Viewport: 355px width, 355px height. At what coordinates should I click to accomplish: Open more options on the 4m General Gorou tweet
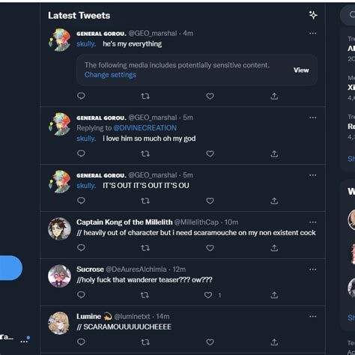coord(313,33)
